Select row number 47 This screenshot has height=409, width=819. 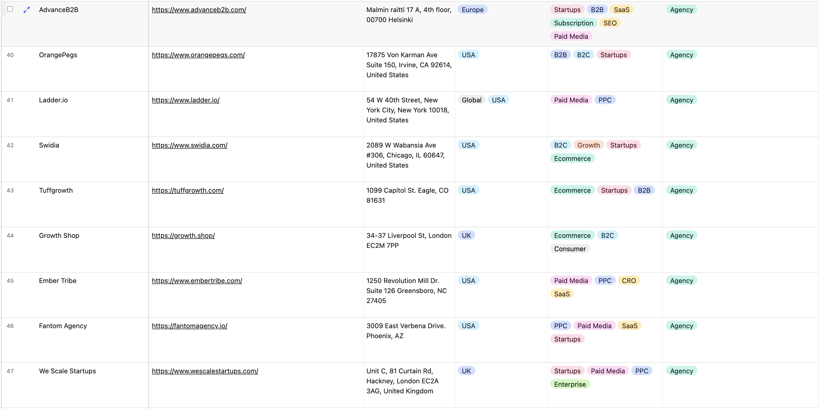pos(10,371)
